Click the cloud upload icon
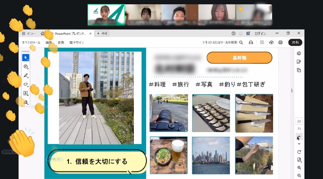Viewport: 323px width, 179px height. pos(271,42)
